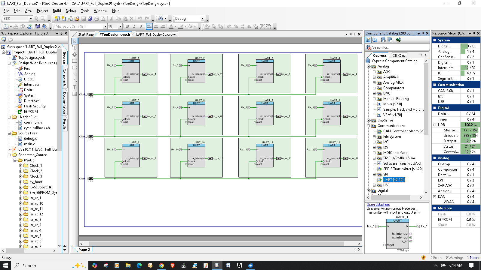Click the cut scissors icon
The height and width of the screenshot is (270, 481).
(112, 19)
